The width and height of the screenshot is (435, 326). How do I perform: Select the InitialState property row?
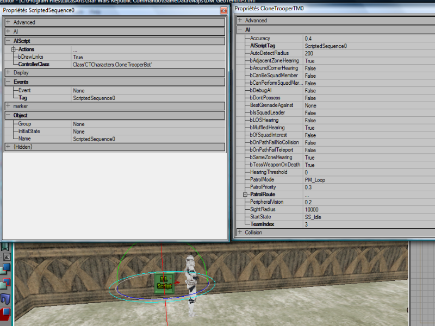point(115,131)
